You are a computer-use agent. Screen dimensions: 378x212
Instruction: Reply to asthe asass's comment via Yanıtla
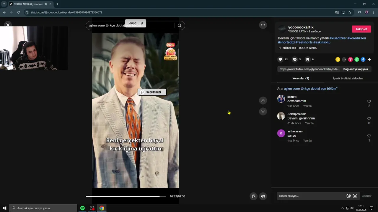coord(307,140)
